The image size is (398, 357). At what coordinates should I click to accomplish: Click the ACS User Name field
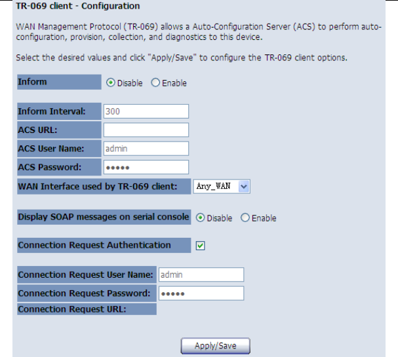pos(146,149)
